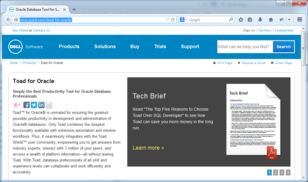Click the Print Page link

(225, 63)
